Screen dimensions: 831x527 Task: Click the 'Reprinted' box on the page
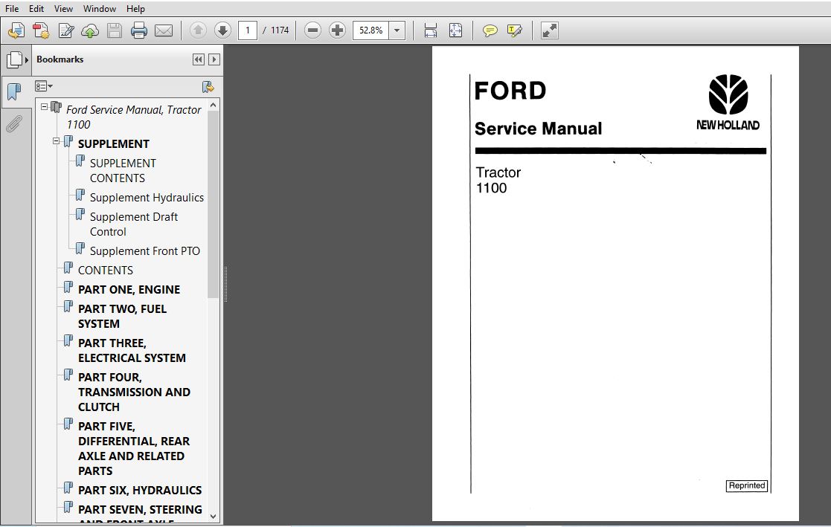pos(747,485)
